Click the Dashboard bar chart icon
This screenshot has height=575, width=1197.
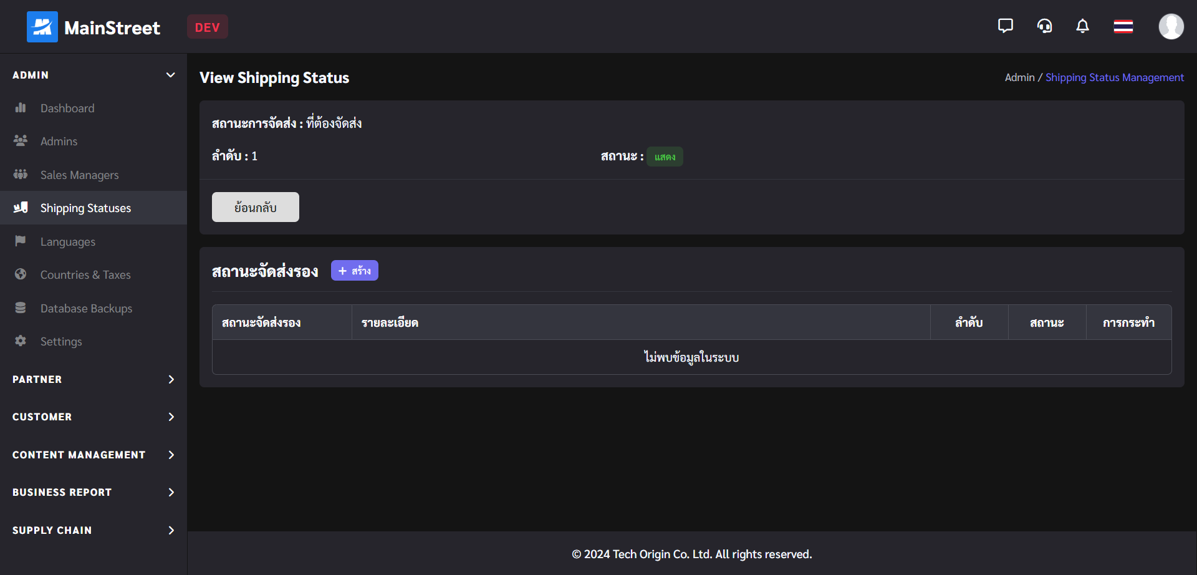[x=21, y=108]
